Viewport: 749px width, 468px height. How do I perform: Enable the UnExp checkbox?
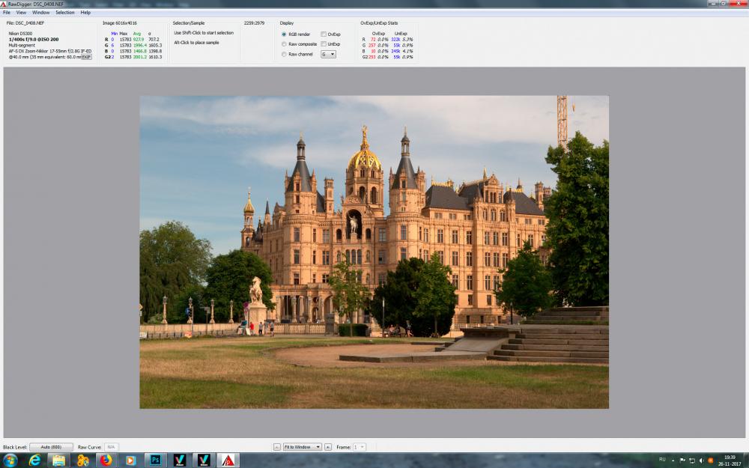point(324,44)
